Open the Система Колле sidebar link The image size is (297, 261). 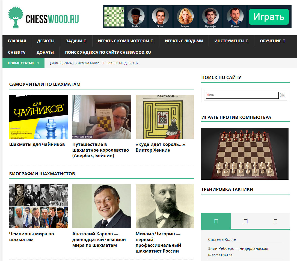[222, 239]
